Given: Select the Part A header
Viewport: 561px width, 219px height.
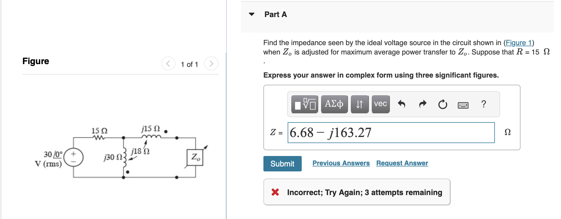Looking at the screenshot, I should pos(275,14).
